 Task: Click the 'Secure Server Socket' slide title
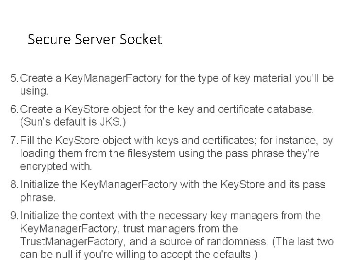point(95,40)
